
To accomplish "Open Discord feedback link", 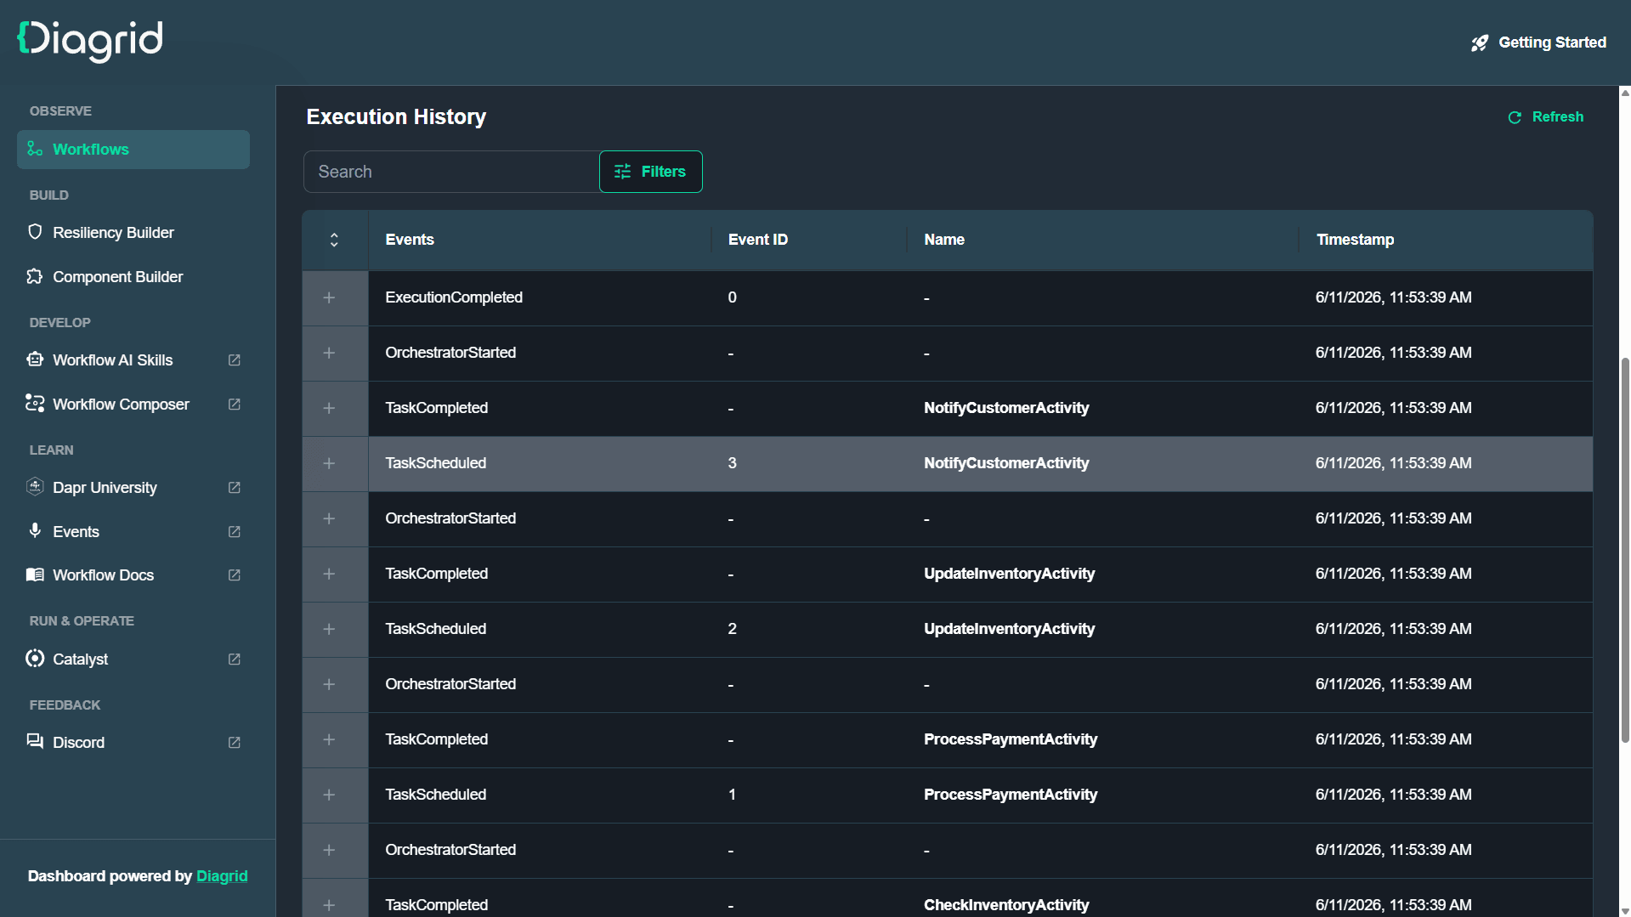I will point(133,743).
